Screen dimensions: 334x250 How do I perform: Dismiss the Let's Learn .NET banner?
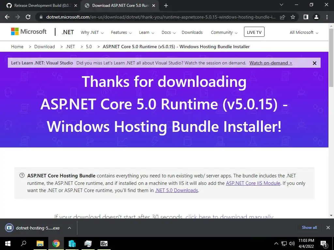coord(314,63)
